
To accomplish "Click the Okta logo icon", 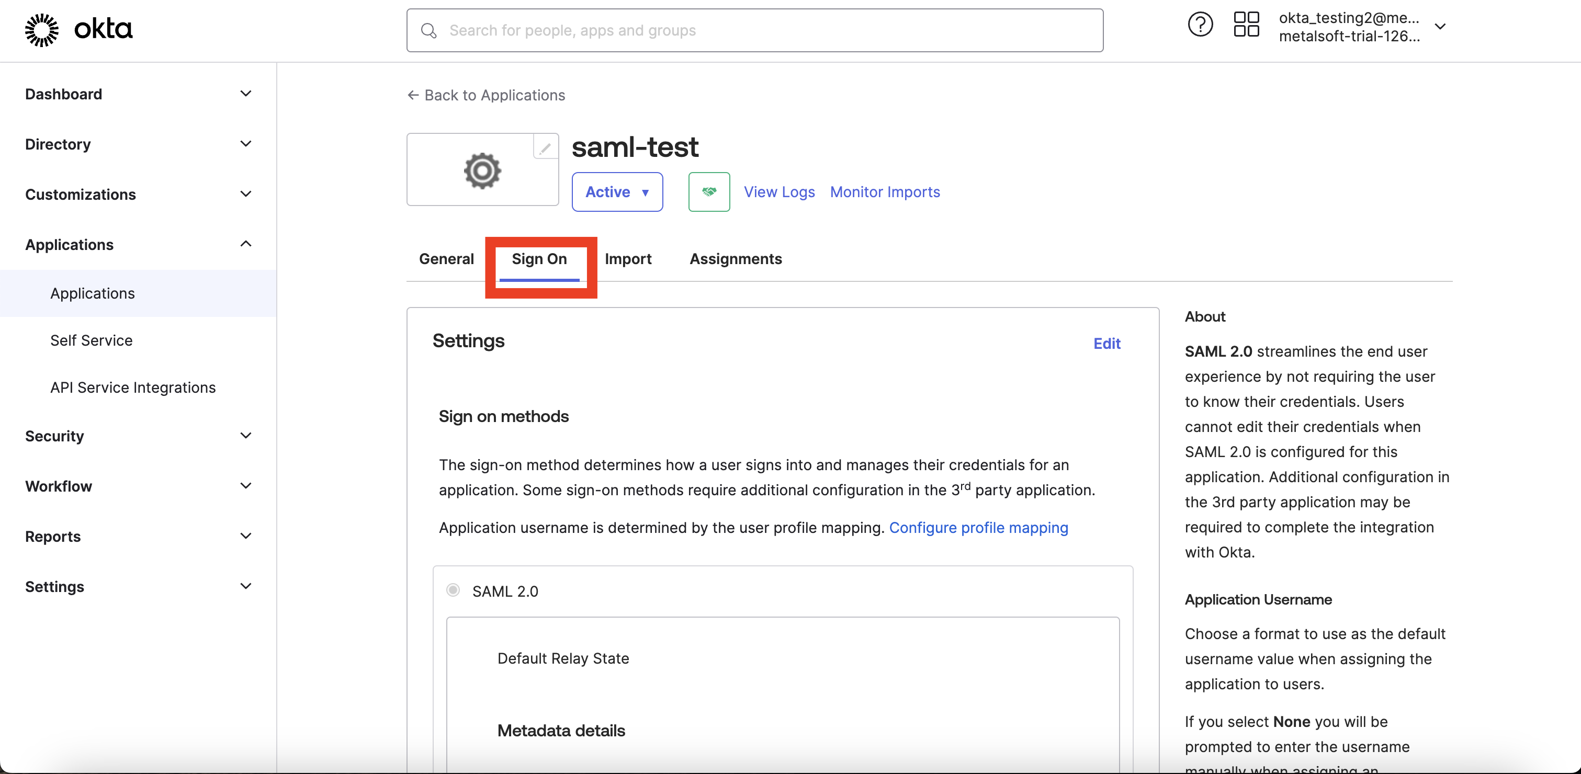I will point(42,29).
